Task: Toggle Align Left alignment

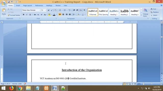Action: [60, 15]
